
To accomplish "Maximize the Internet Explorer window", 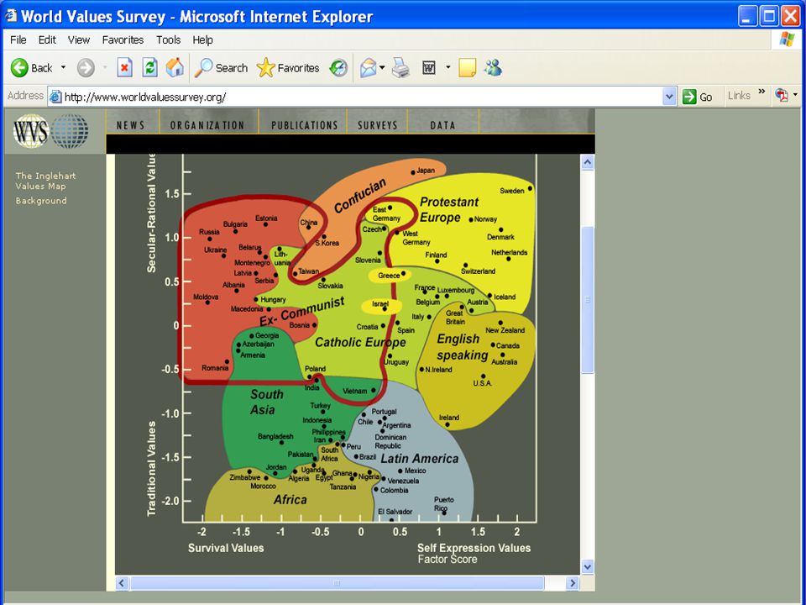I will tap(769, 16).
